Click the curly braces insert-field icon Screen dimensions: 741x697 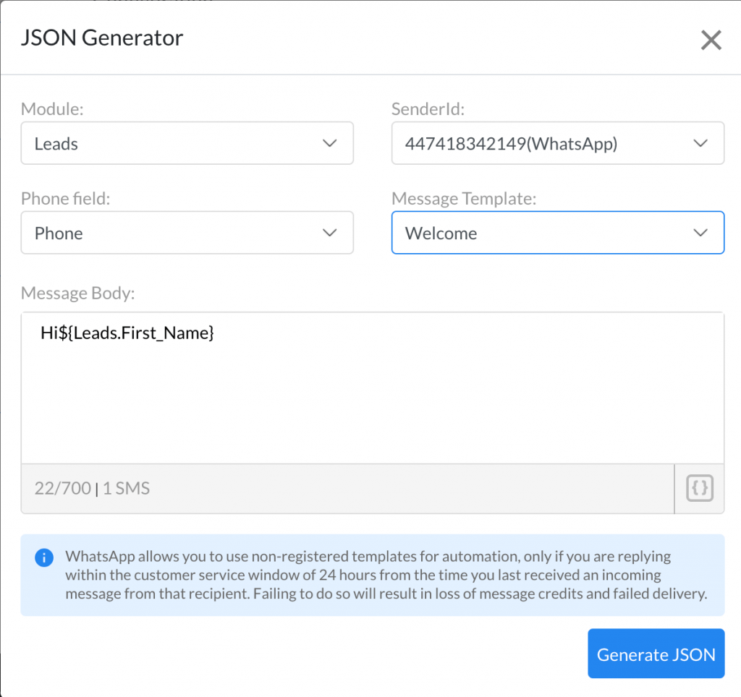point(698,488)
